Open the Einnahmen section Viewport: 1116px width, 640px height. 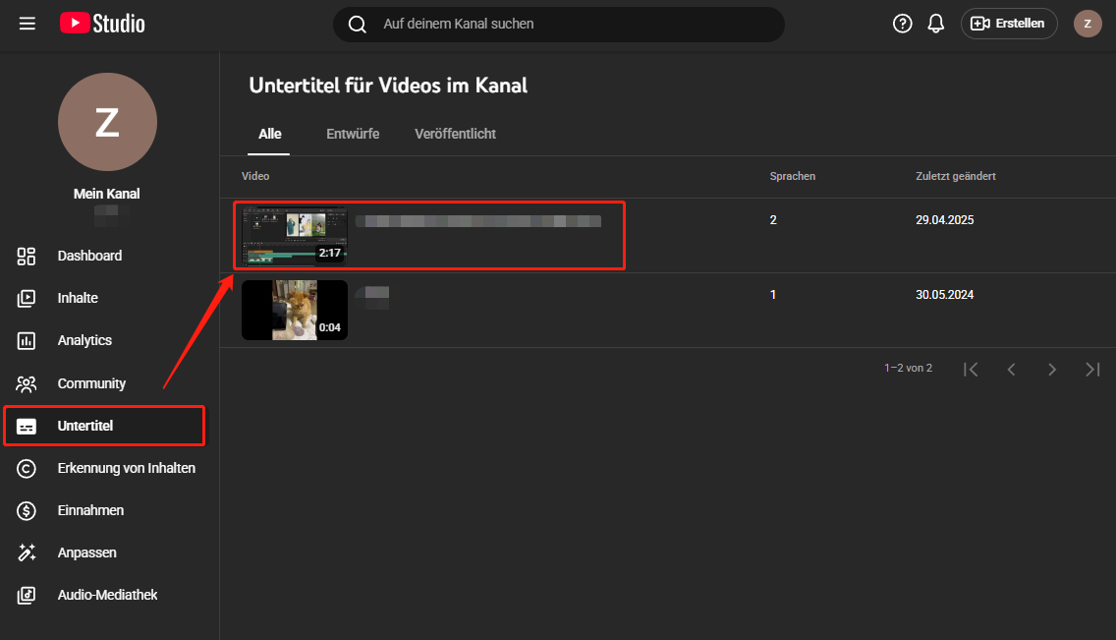(x=92, y=510)
